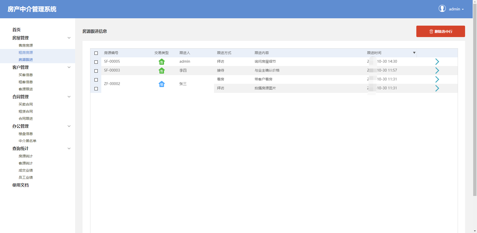Open the 租房房源 sidebar menu item
This screenshot has width=477, height=233.
click(26, 53)
